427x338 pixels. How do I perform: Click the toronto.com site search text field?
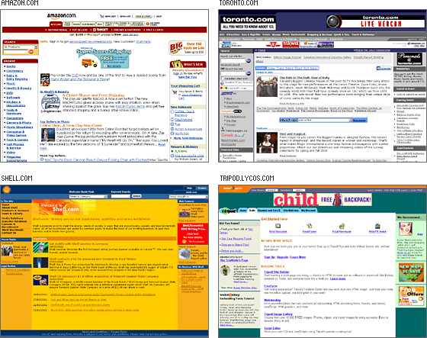tap(233, 61)
